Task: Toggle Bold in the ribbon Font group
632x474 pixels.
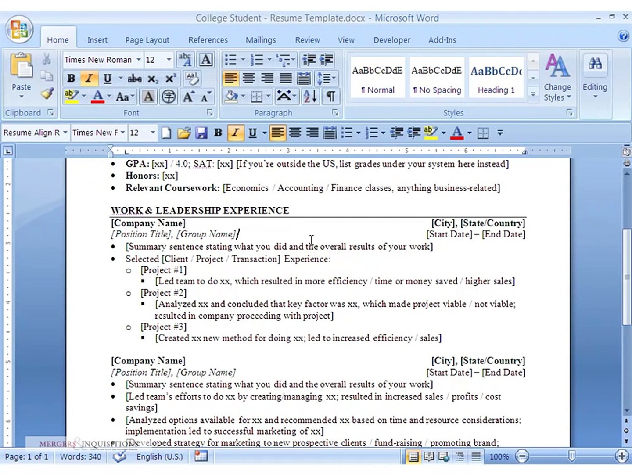Action: pos(71,79)
